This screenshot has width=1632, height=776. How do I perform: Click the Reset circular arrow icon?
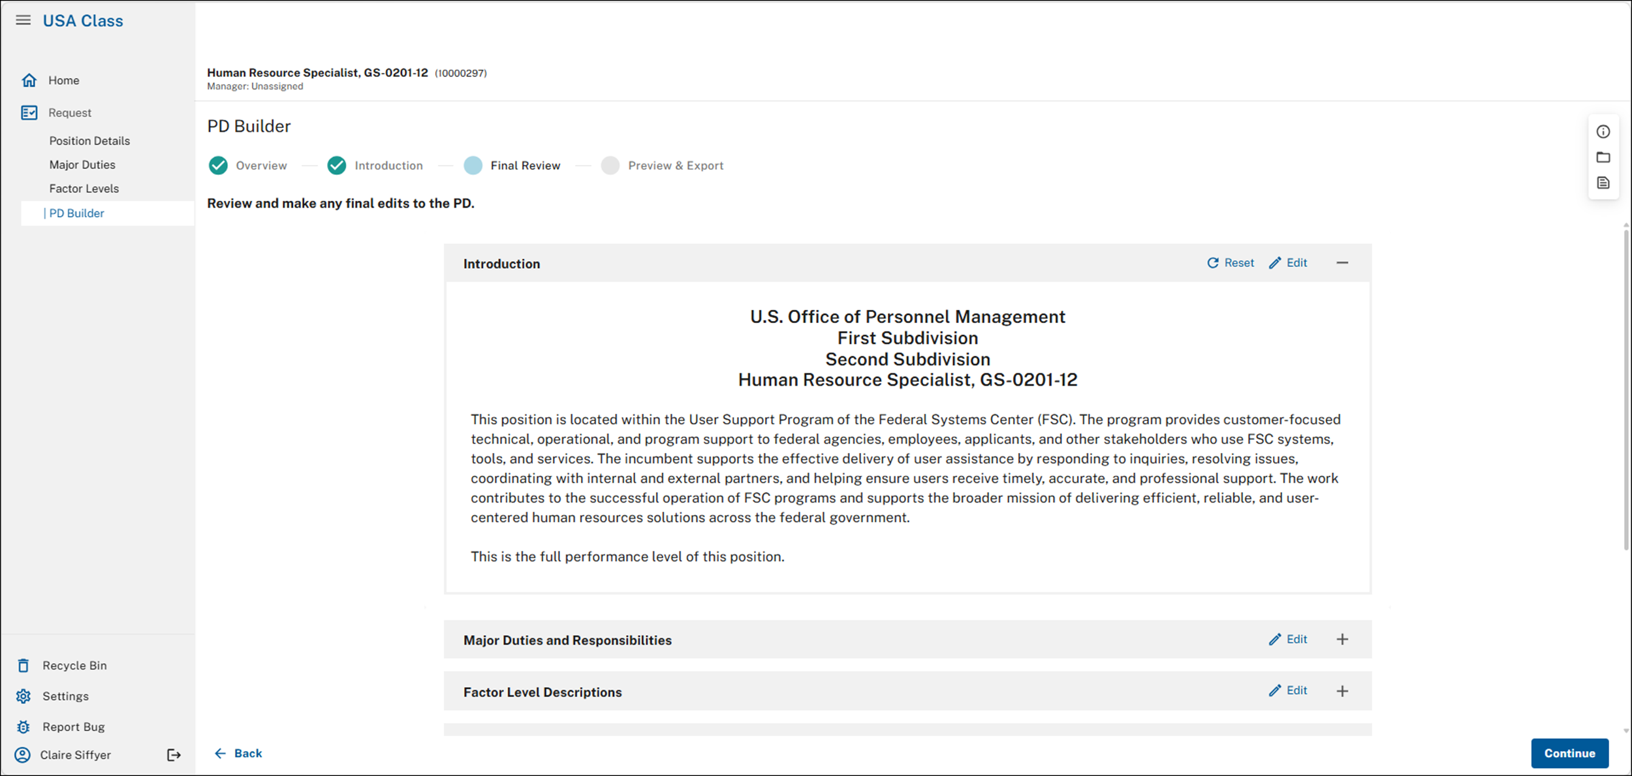1213,263
